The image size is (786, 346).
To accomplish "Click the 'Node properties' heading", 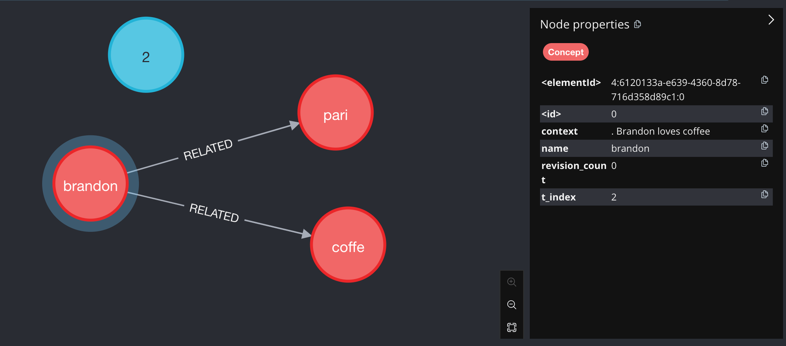I will [584, 24].
